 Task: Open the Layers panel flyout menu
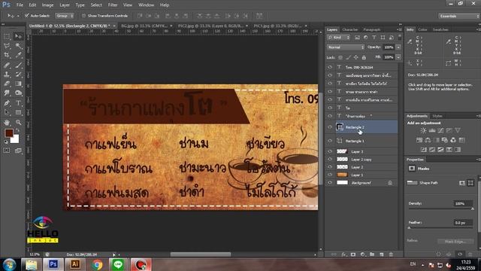tap(399, 29)
